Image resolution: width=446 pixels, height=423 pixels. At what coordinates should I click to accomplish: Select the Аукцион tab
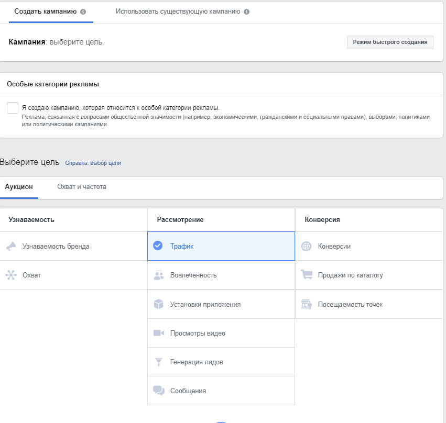coord(19,187)
